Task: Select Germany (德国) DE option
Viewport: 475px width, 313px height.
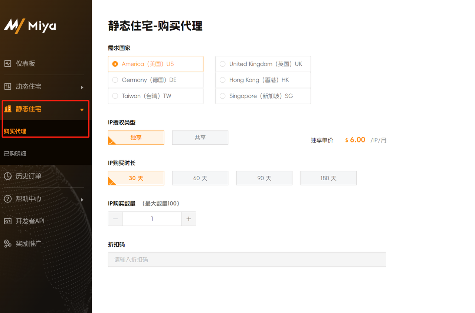Action: (155, 80)
